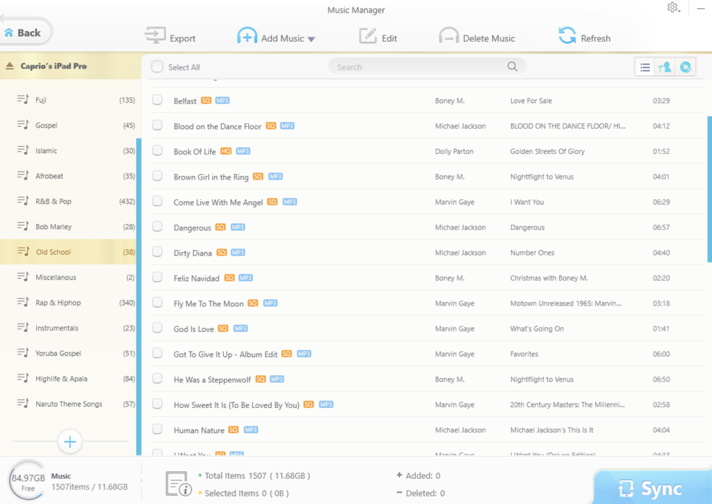Open the Gospel playlist
Image resolution: width=712 pixels, height=504 pixels.
coord(68,125)
